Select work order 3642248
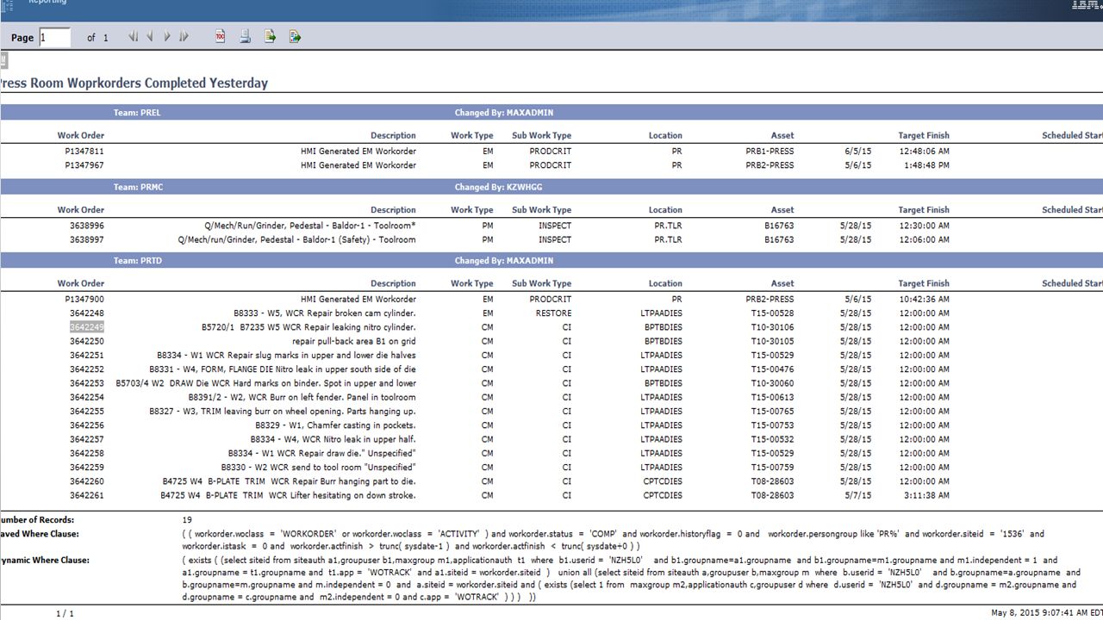The width and height of the screenshot is (1103, 620). point(87,313)
